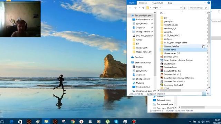Go forward in the Игры Explorer window
Screen dimensions: 221x124
click(x=135, y=8)
